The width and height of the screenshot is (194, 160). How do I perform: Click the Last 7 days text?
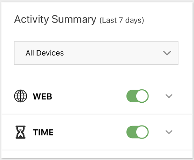click(x=122, y=20)
